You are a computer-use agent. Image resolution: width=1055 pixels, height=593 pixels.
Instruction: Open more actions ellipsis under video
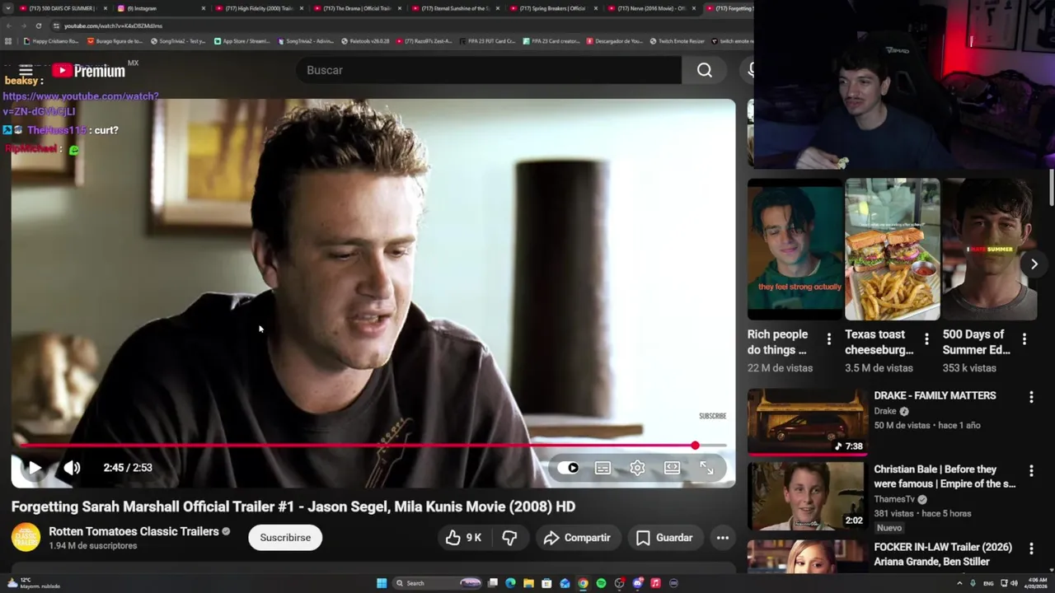click(722, 538)
